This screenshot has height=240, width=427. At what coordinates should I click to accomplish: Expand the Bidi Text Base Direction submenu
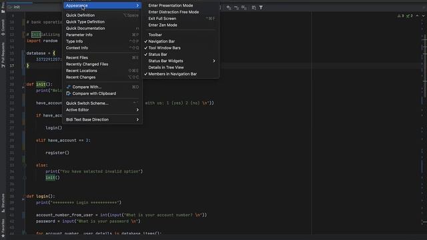point(102,120)
